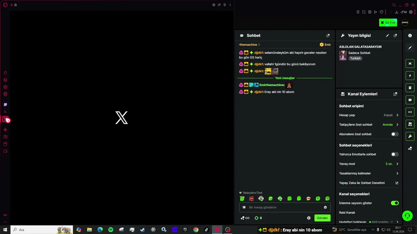417x234 pixels.
Task: Click the Sadece Sohbet category thumbnail
Action: pyautogui.click(x=343, y=55)
